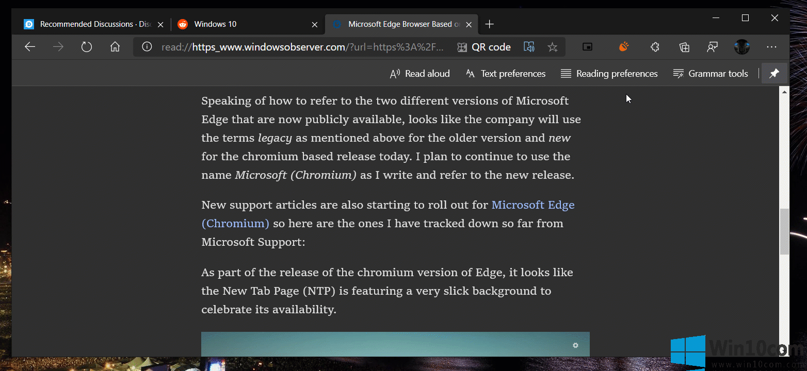
Task: Click scrollbar up arrow
Action: tap(785, 92)
